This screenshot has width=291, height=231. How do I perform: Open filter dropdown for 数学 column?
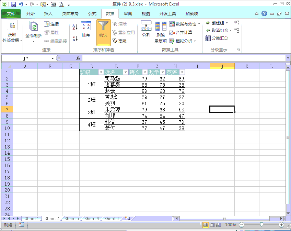[163, 72]
